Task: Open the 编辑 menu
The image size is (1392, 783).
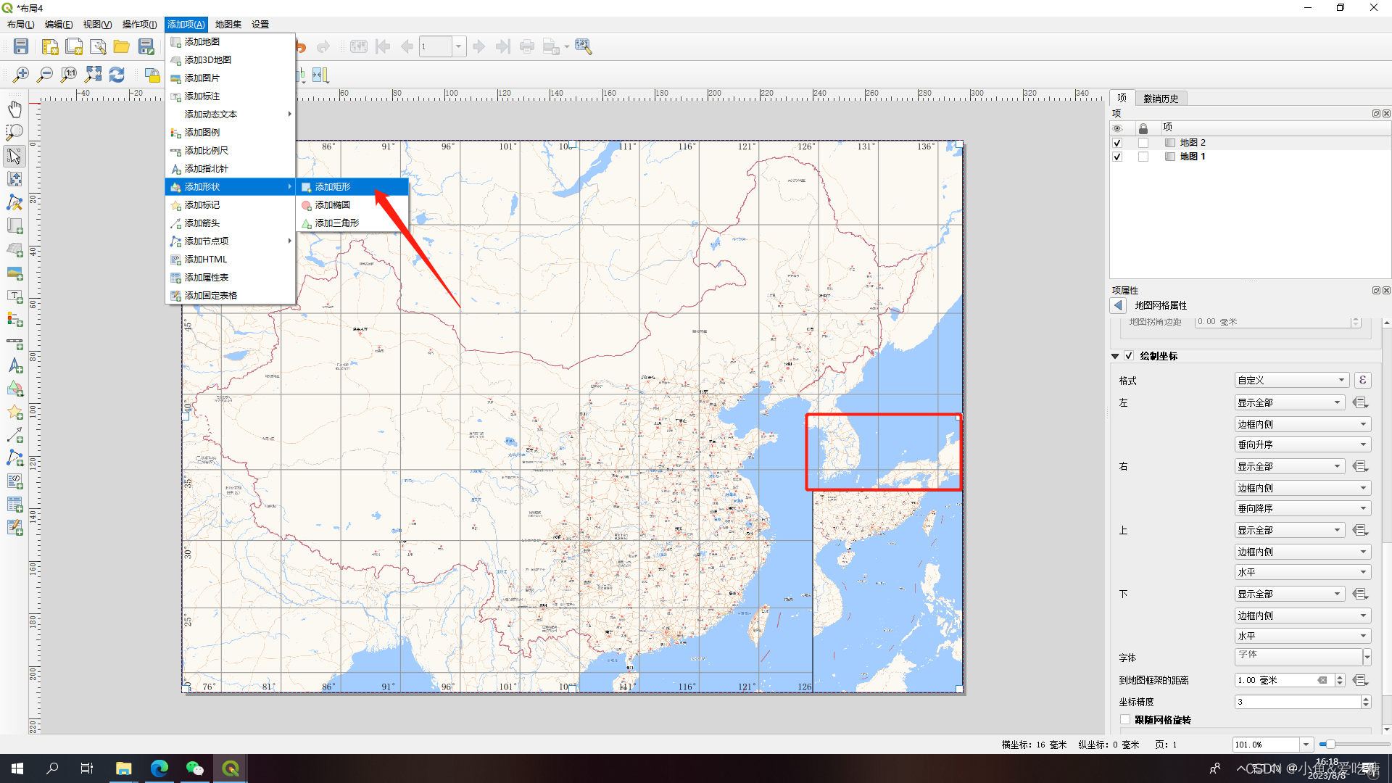Action: click(59, 25)
